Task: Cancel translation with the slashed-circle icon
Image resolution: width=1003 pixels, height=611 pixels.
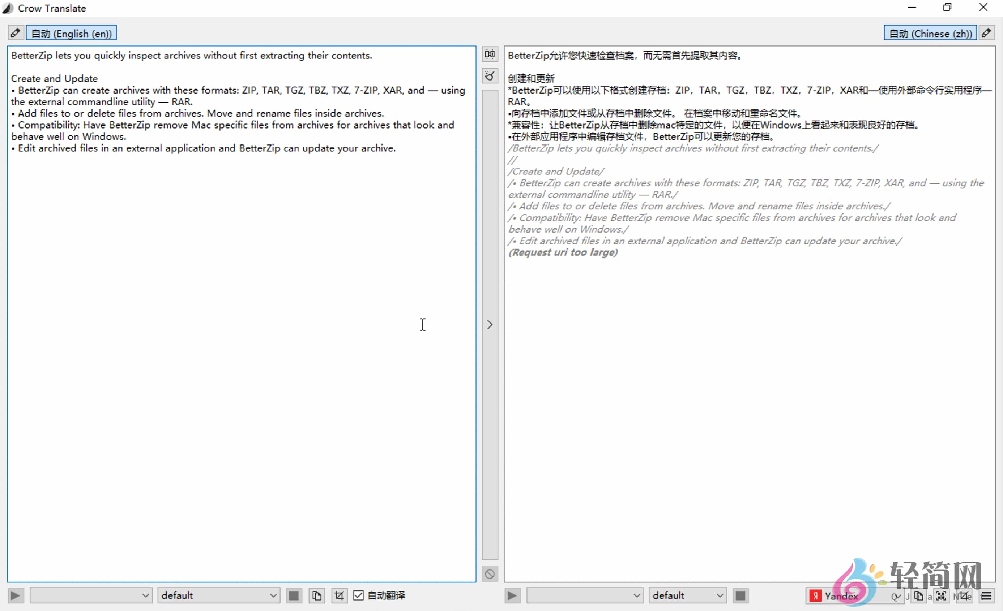Action: pyautogui.click(x=490, y=574)
